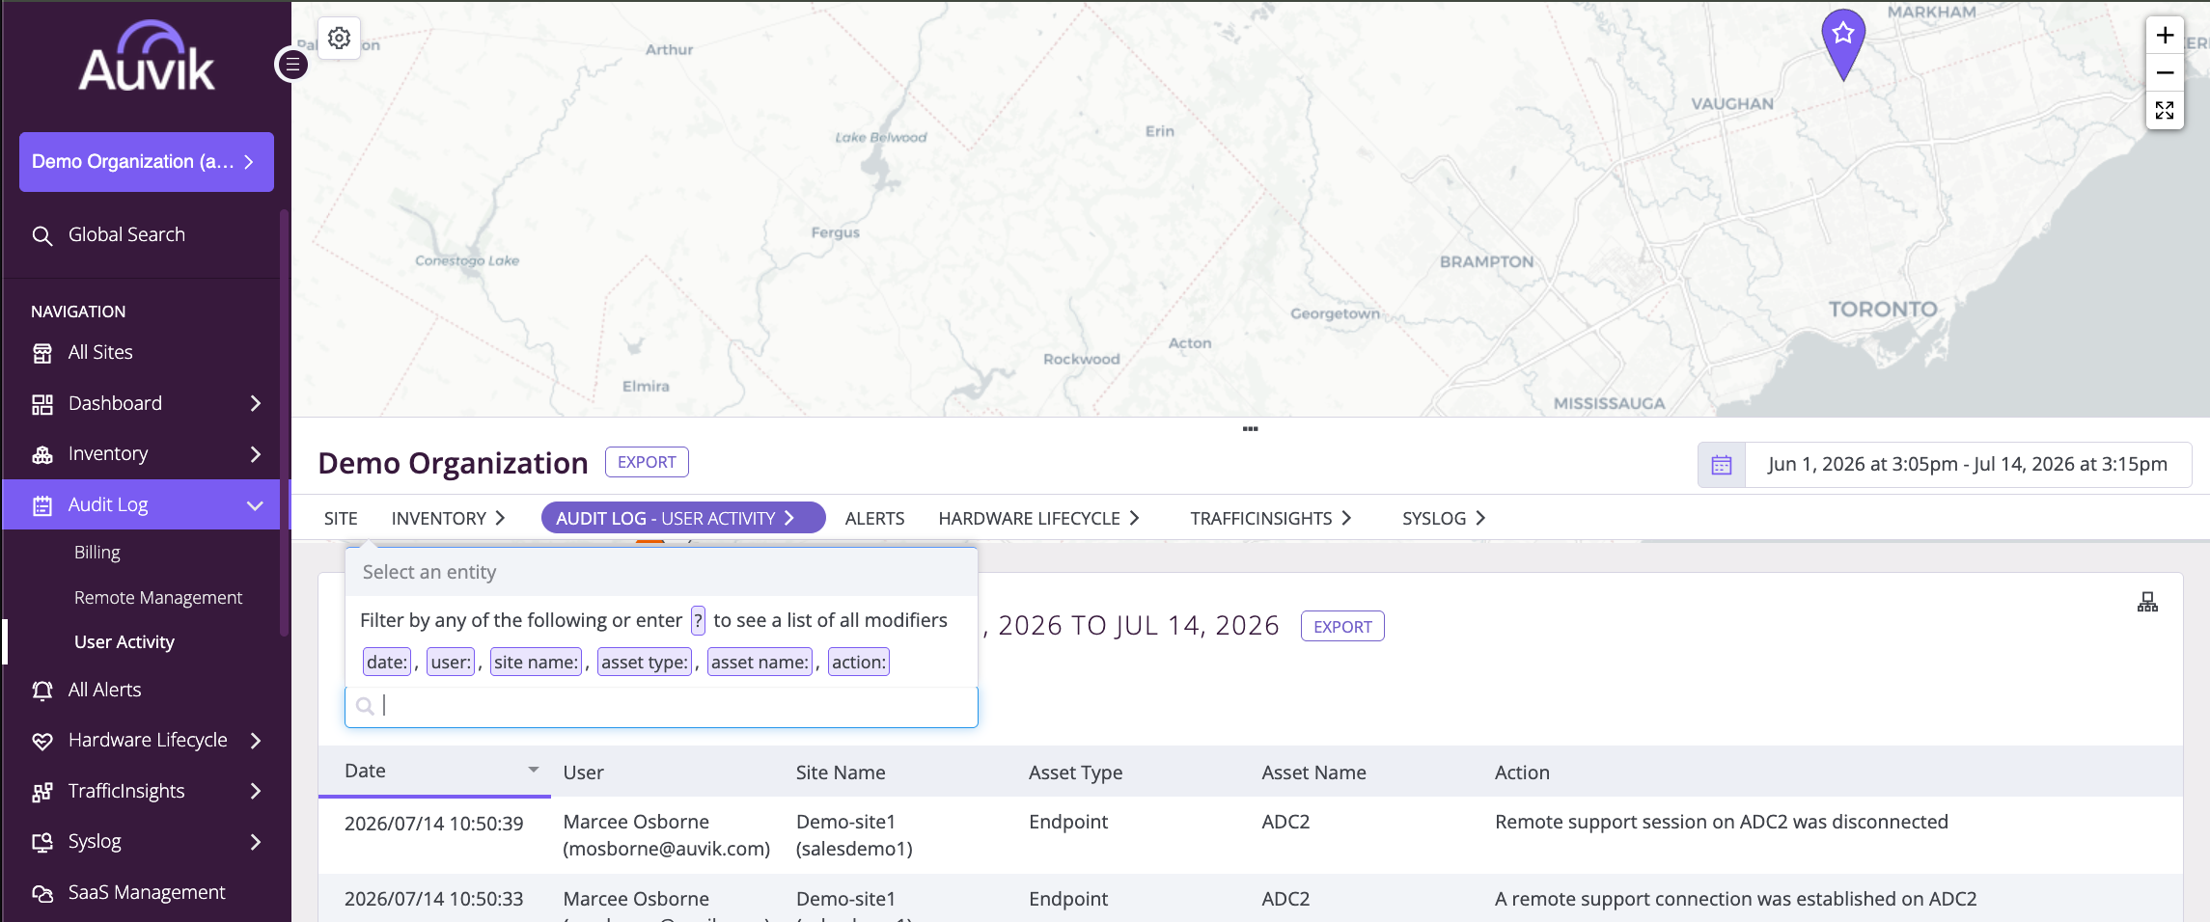This screenshot has height=922, width=2210.
Task: Click the search magnifier in filter box
Action: coord(365,706)
